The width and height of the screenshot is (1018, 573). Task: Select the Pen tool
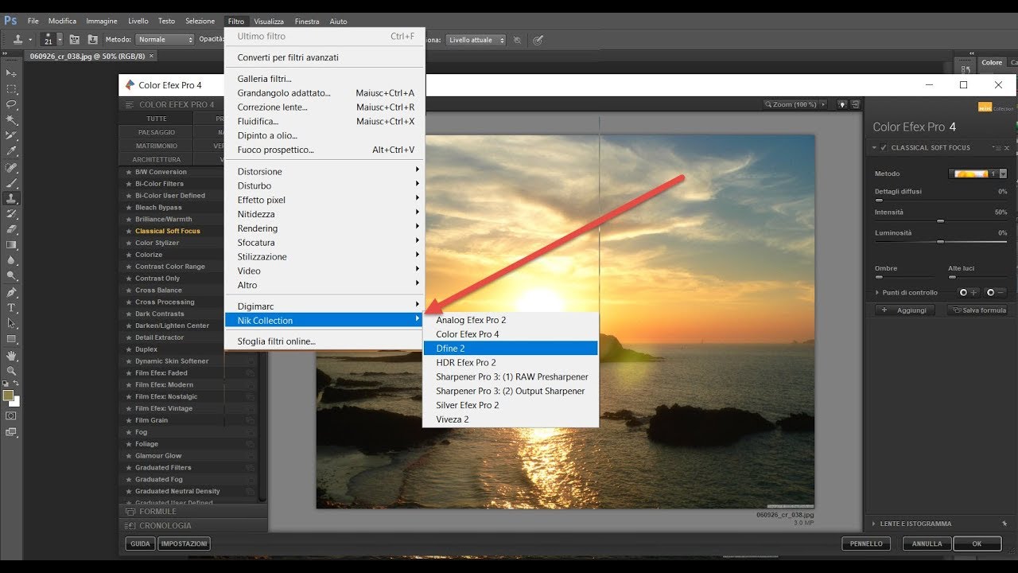[11, 293]
